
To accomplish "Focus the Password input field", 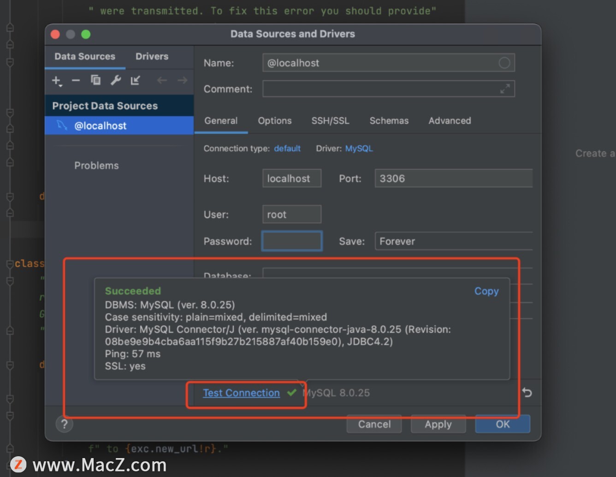I will [292, 241].
